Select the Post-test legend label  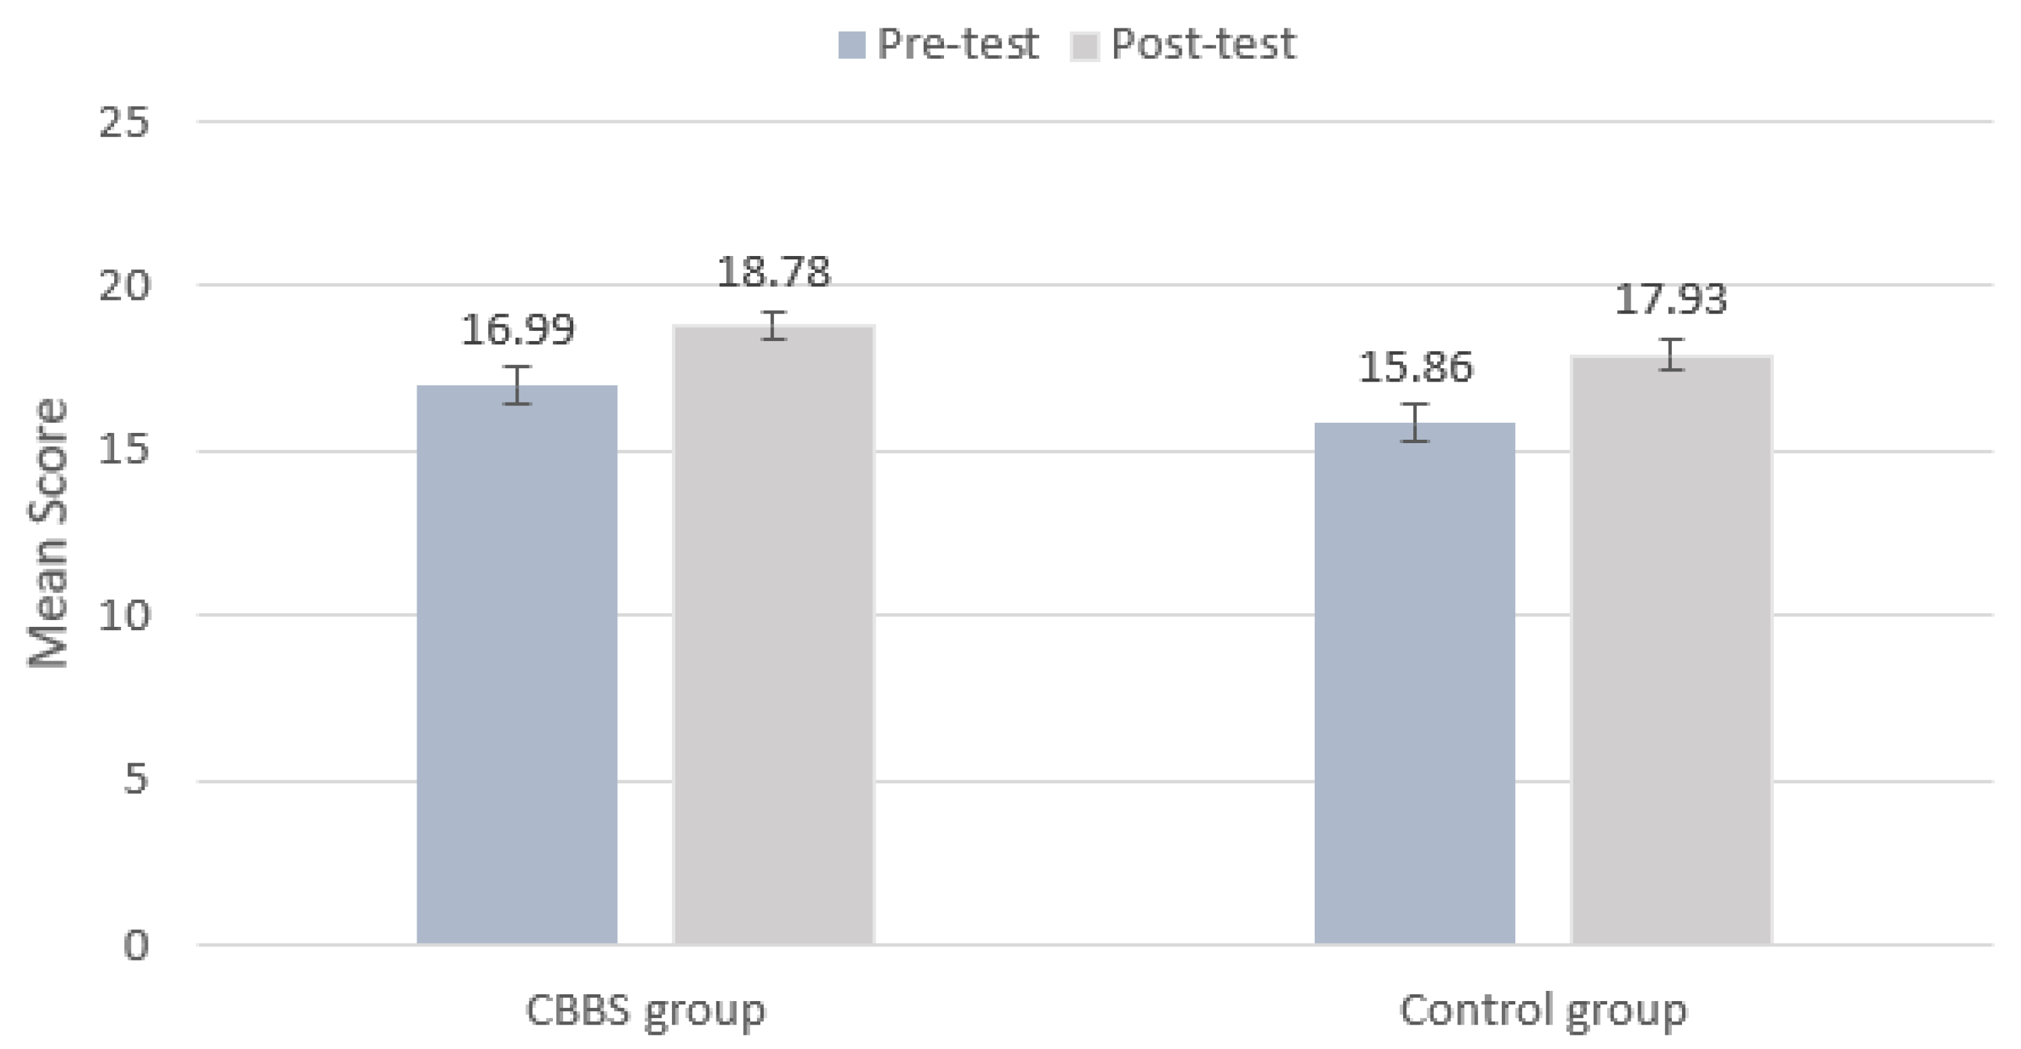pos(1203,43)
